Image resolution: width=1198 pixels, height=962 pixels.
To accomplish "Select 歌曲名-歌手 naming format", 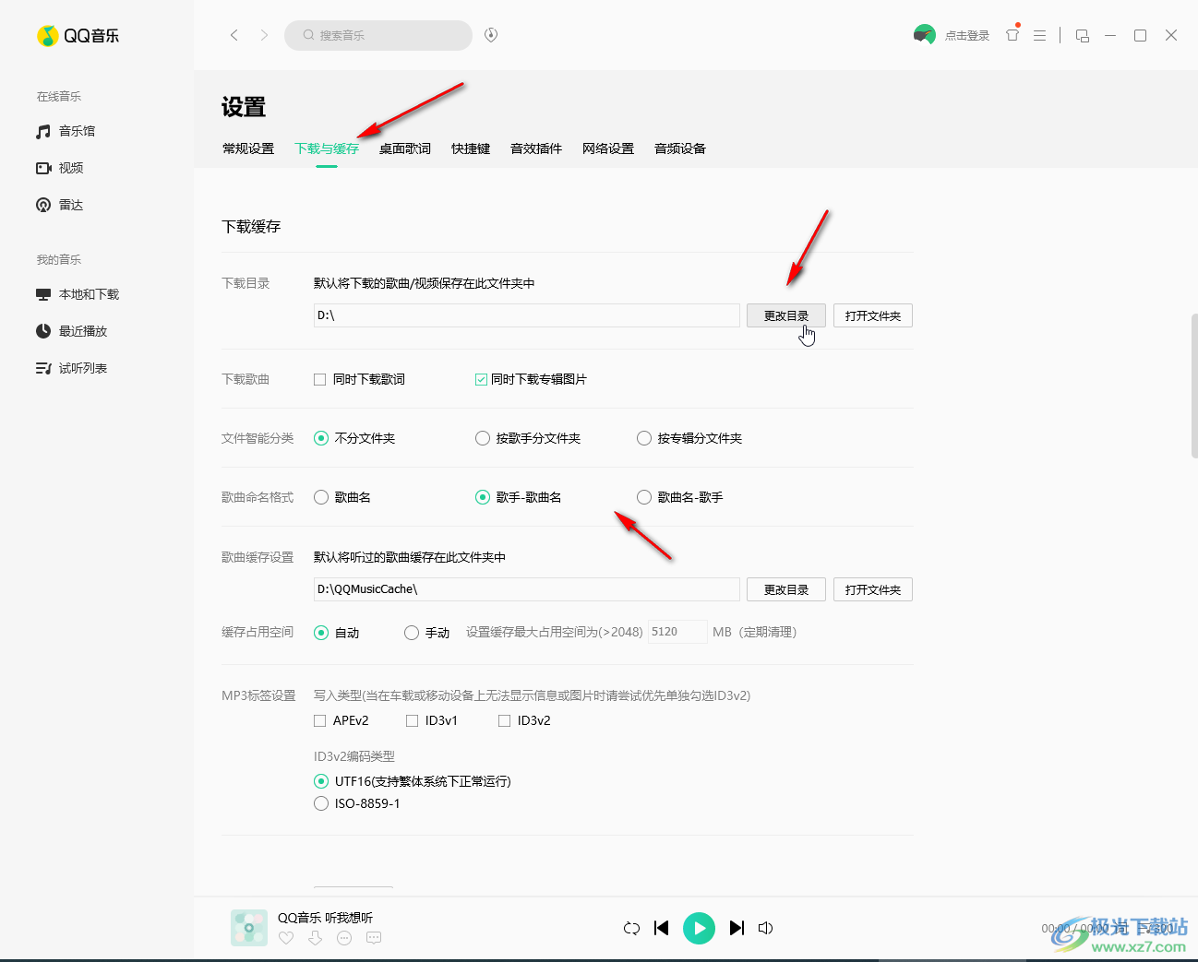I will tap(644, 497).
